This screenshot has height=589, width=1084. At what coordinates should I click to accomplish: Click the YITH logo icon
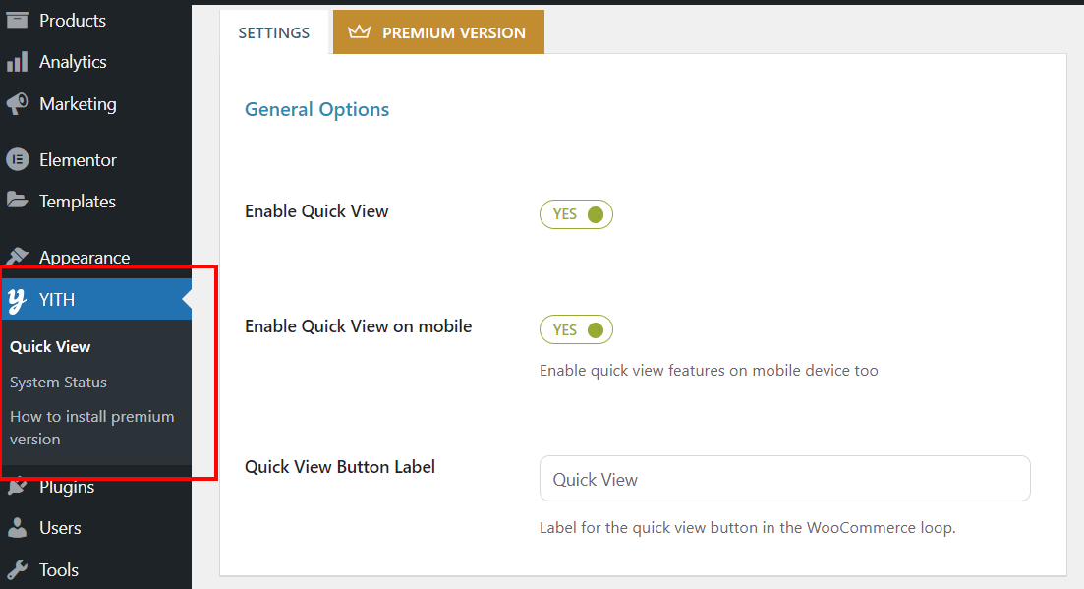[x=17, y=300]
